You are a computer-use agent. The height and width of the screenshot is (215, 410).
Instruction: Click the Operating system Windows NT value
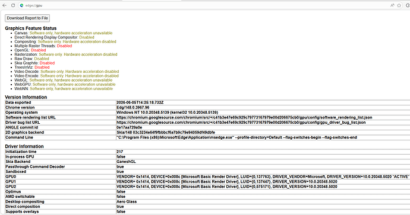pos(167,113)
